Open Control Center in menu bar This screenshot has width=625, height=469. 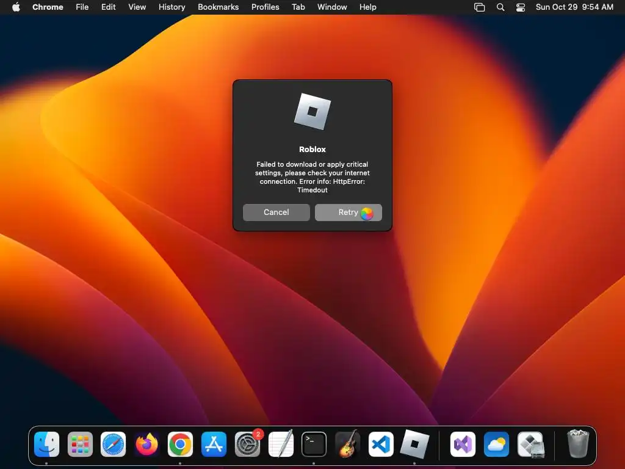[521, 7]
